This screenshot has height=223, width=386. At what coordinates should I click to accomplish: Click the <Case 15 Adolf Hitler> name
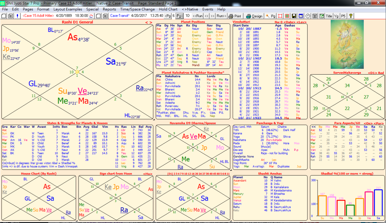[39, 16]
